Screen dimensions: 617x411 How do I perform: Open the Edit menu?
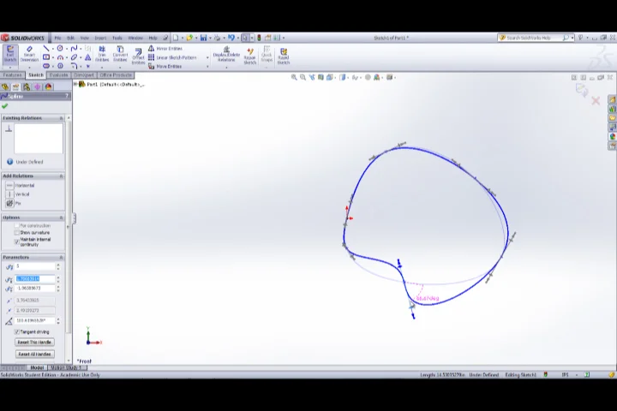tap(70, 39)
